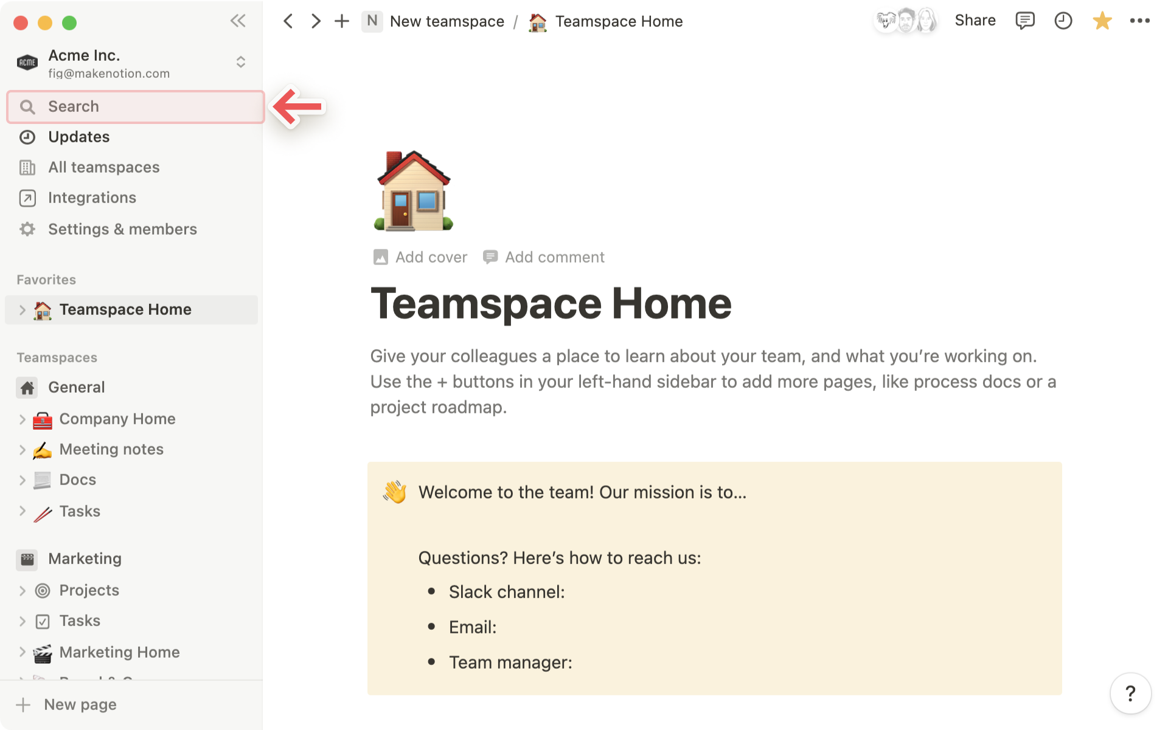1168x730 pixels.
Task: View page history clock icon
Action: tap(1063, 21)
